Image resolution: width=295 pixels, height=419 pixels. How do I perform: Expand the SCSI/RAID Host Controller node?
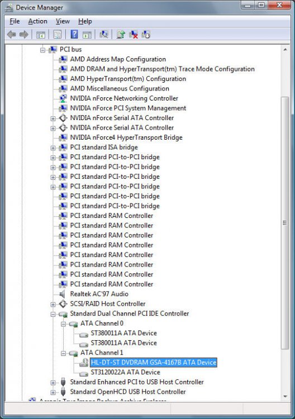(53, 304)
